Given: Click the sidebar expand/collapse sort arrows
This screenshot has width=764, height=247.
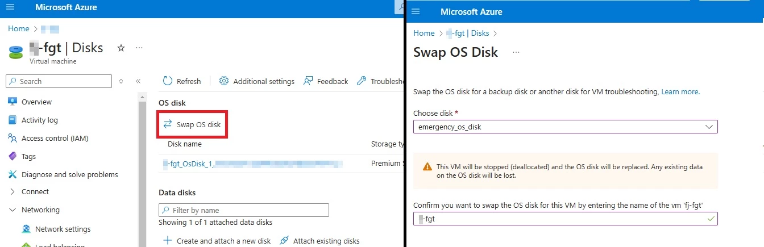Looking at the screenshot, I should [121, 81].
